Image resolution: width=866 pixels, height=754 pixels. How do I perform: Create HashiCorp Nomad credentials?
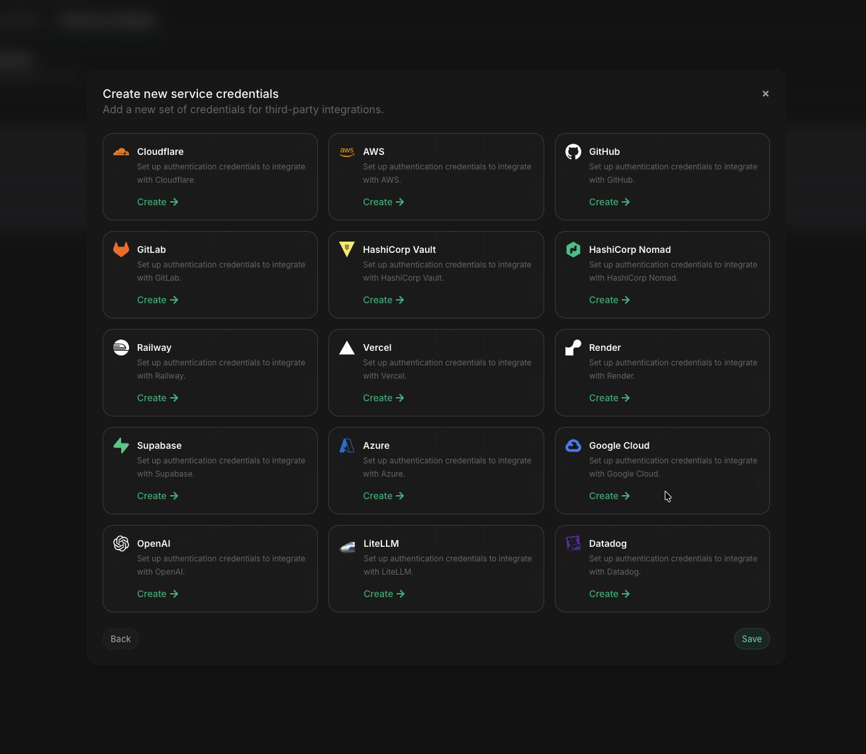point(609,300)
